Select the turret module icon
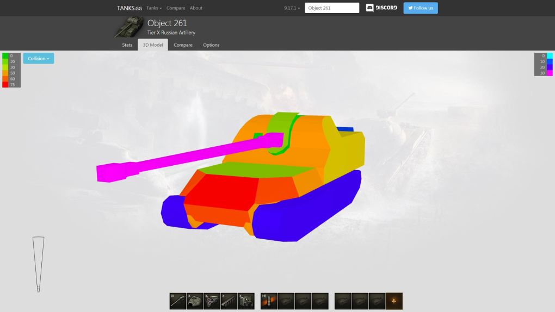The width and height of the screenshot is (555, 312). (x=195, y=301)
